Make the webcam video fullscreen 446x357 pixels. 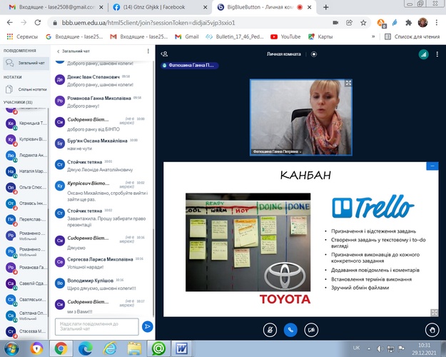coord(348,84)
